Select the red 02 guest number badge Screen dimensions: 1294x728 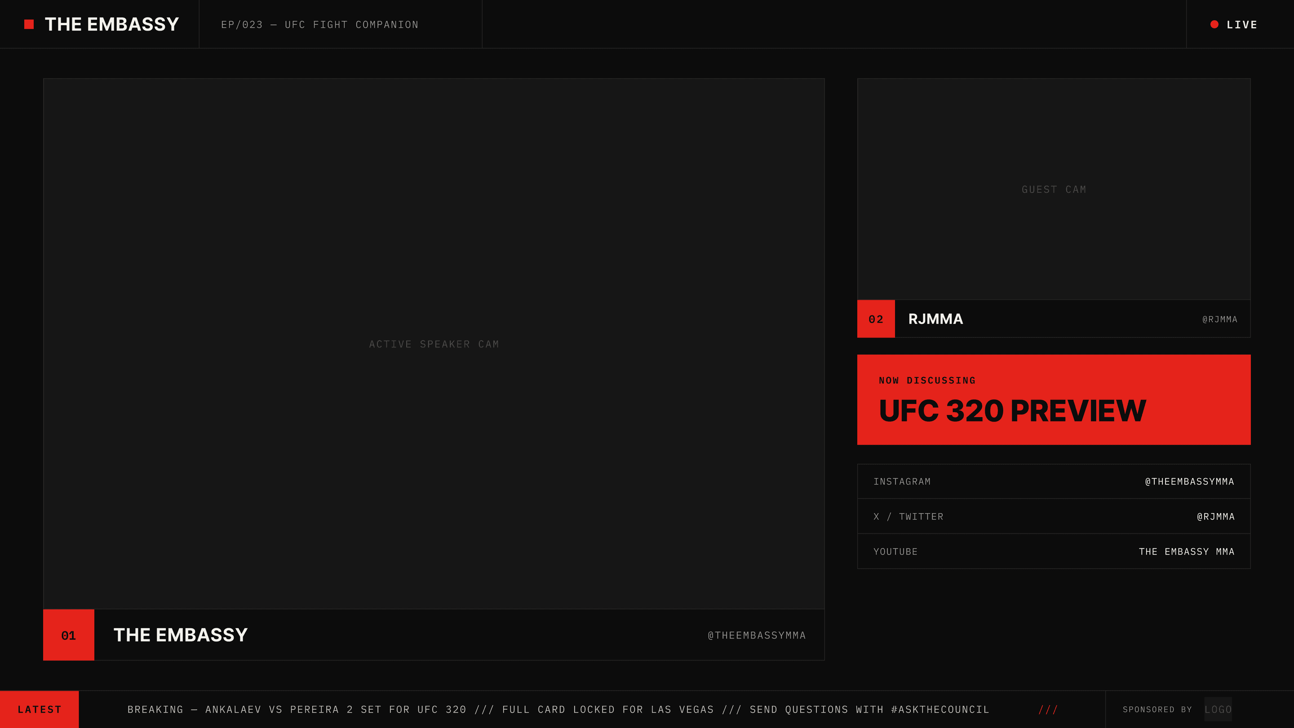point(876,319)
